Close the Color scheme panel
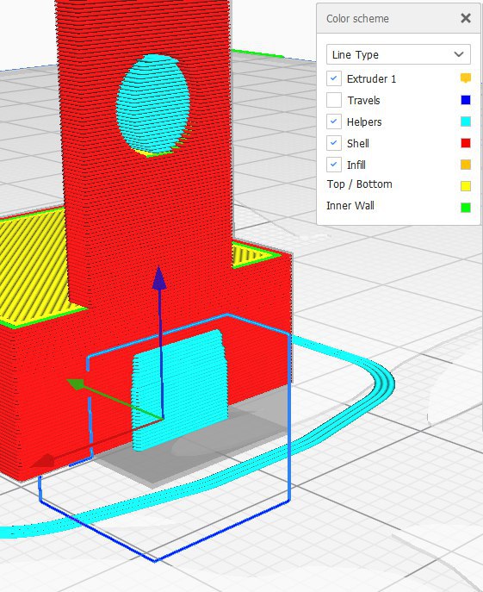Screen dimensions: 483x592 pos(466,18)
